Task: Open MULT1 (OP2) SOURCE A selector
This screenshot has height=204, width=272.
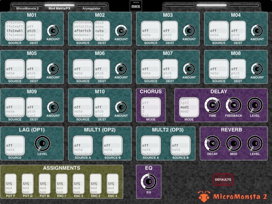Action: (x=83, y=146)
